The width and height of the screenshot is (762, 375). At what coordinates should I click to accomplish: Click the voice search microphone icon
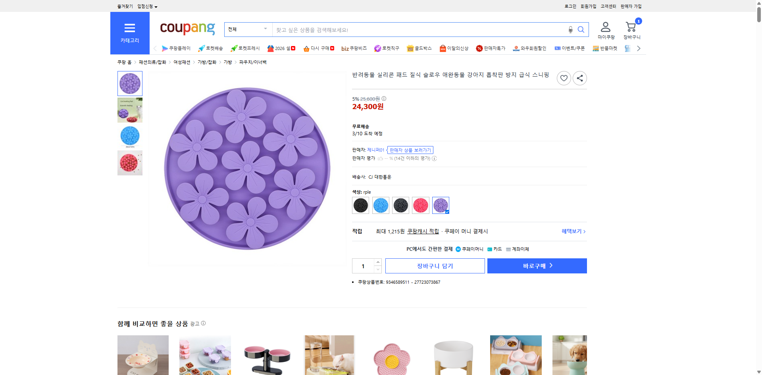pos(570,29)
